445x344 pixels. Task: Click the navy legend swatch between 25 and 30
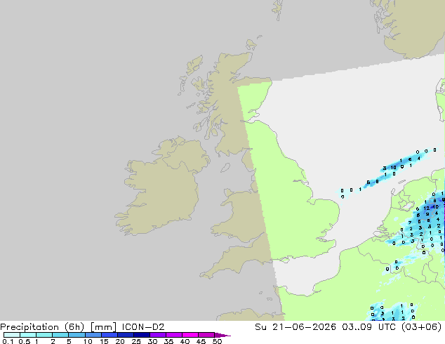coord(142,335)
